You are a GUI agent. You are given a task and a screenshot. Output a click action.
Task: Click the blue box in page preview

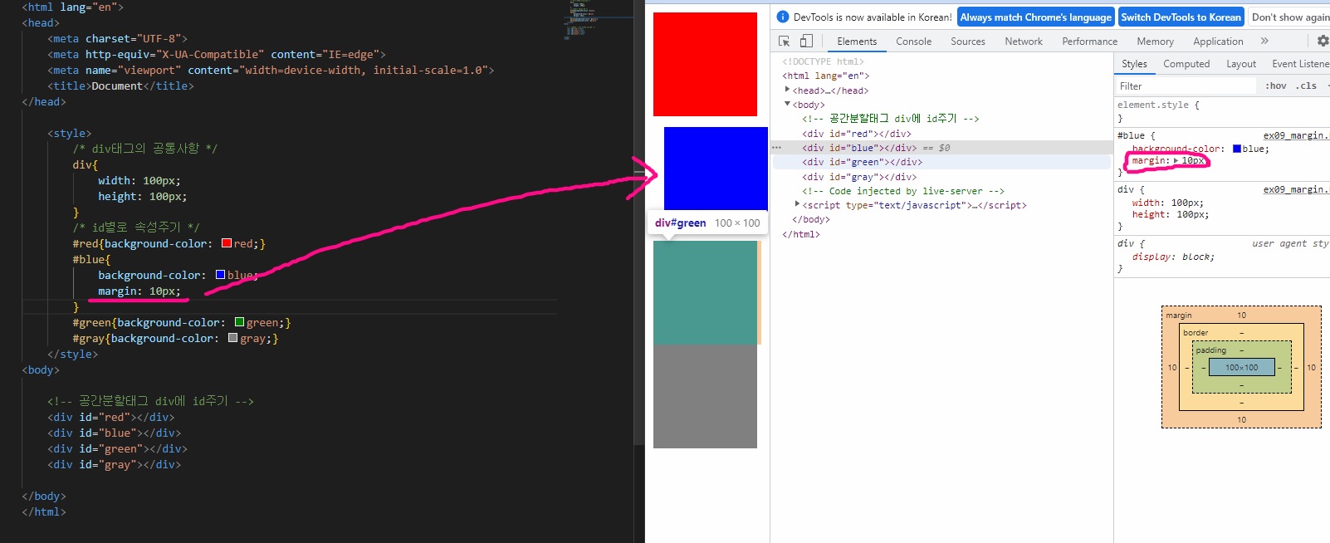pyautogui.click(x=716, y=169)
